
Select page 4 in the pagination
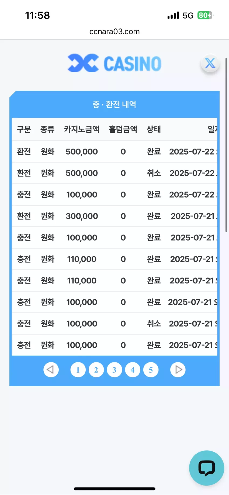click(133, 370)
